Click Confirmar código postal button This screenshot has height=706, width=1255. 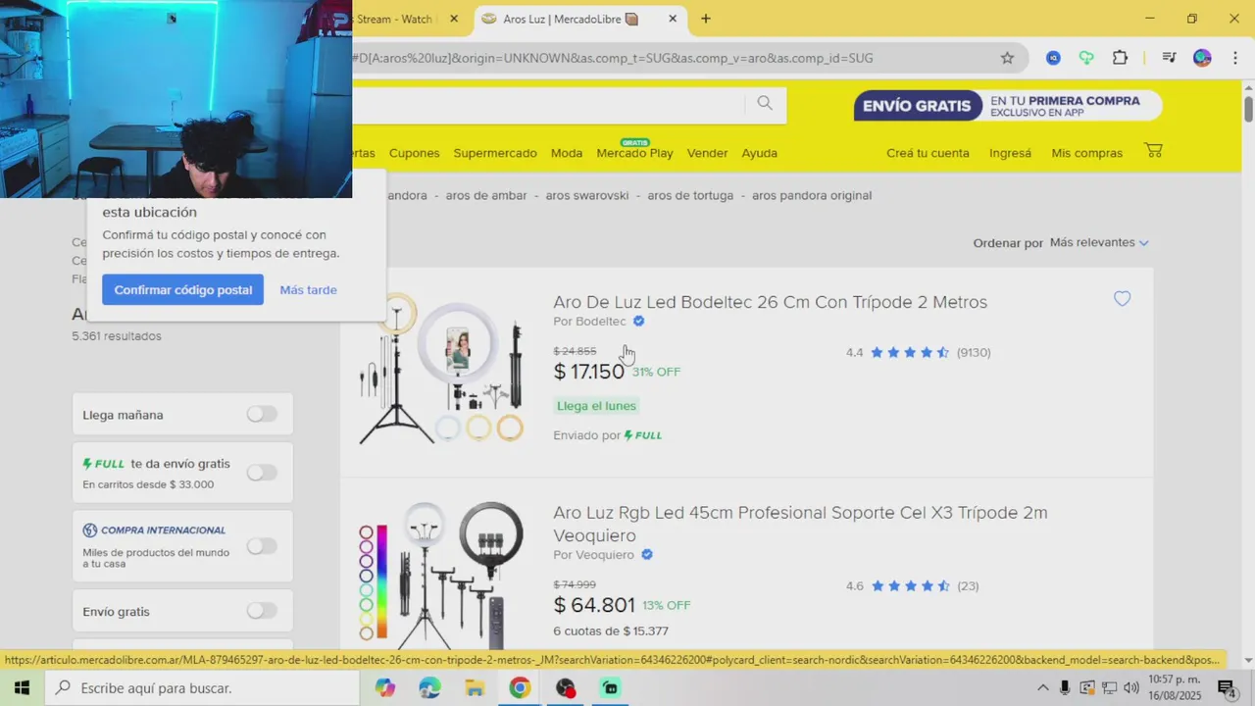point(182,289)
